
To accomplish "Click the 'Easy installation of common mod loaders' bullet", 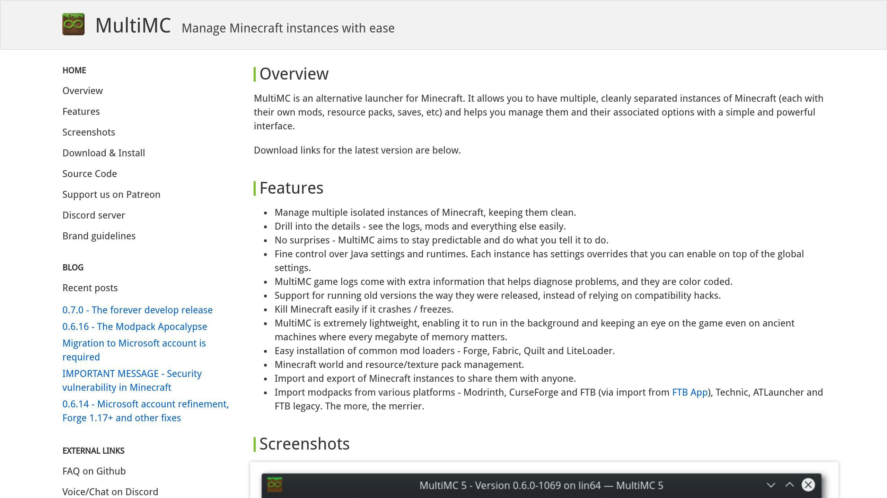I will tap(445, 351).
